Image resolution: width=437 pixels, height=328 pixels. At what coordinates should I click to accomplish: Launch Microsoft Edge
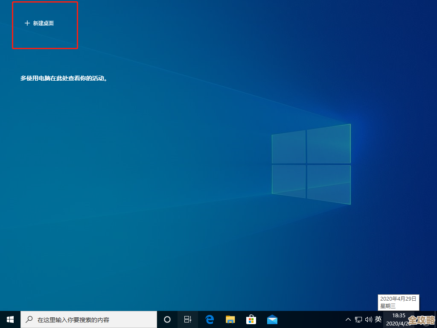coord(209,319)
